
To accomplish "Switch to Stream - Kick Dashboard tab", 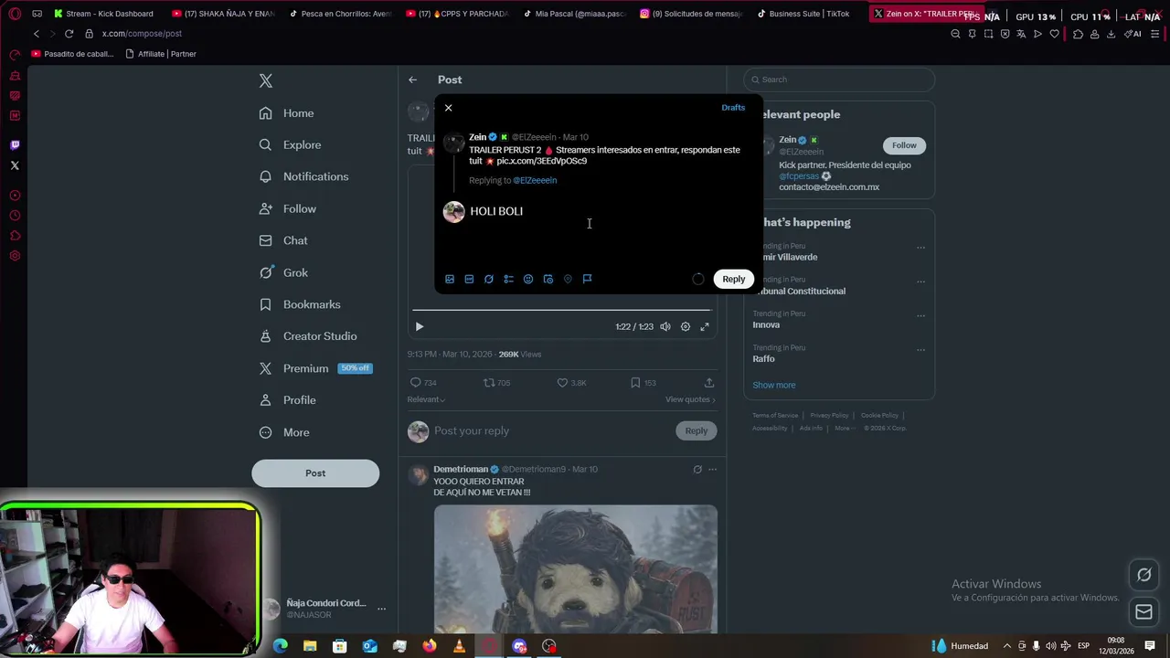I will point(103,14).
